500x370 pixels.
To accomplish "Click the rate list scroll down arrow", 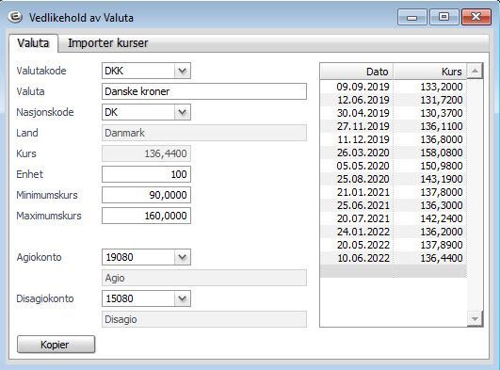I will pos(475,318).
